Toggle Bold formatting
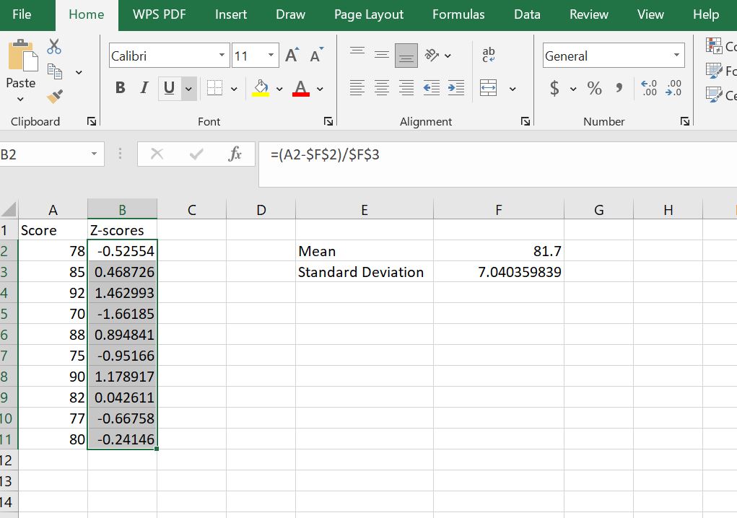The height and width of the screenshot is (518, 737). (120, 87)
